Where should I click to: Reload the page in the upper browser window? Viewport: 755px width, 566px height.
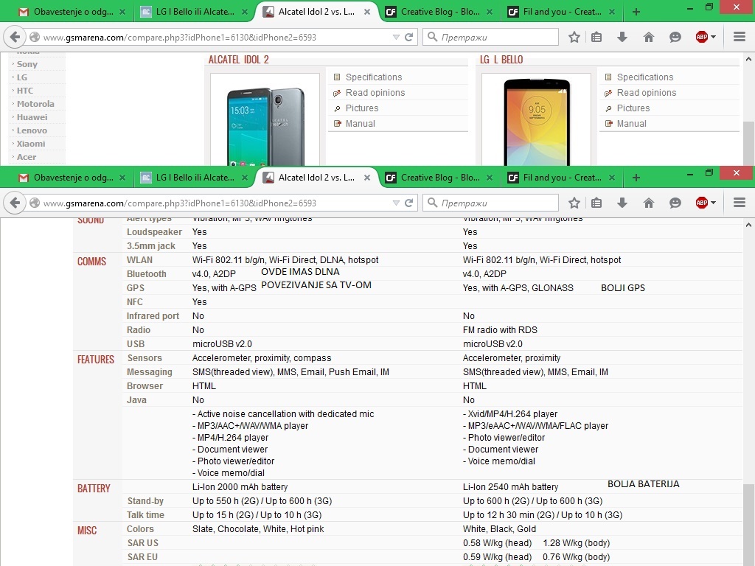(408, 37)
